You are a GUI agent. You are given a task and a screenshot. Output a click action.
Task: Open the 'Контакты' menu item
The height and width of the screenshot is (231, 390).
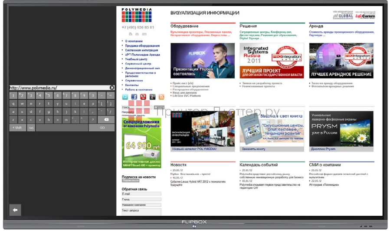pos(132,85)
